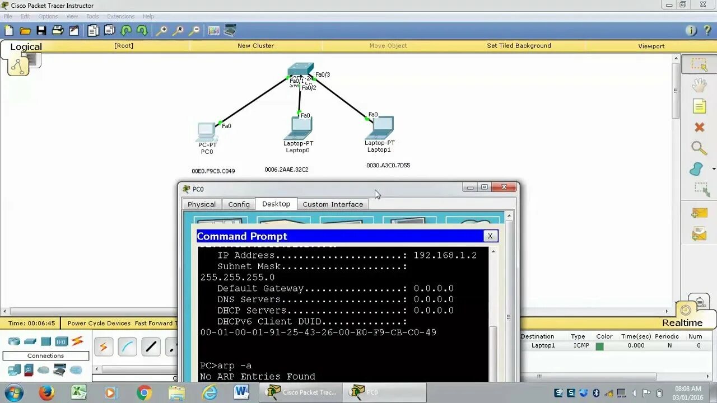Click the Logical workspace tab

tap(26, 47)
